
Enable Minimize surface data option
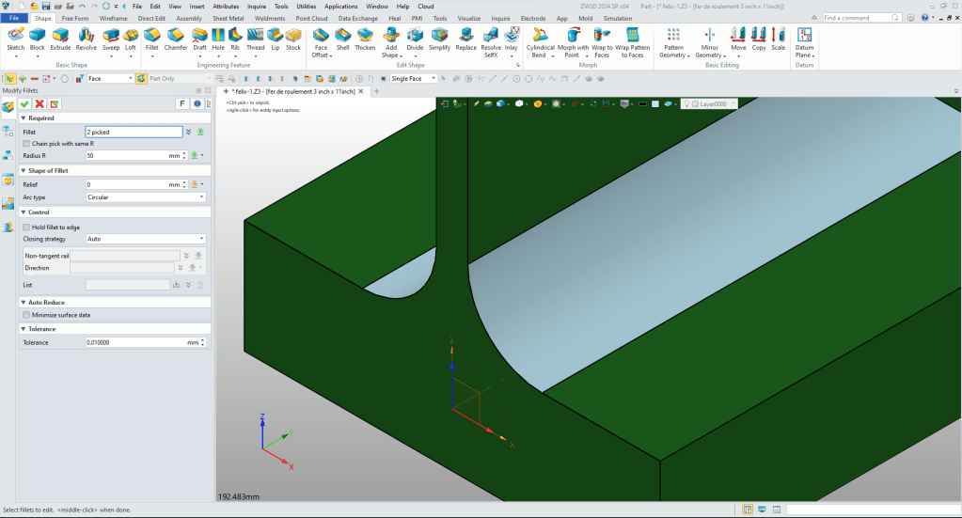[26, 315]
